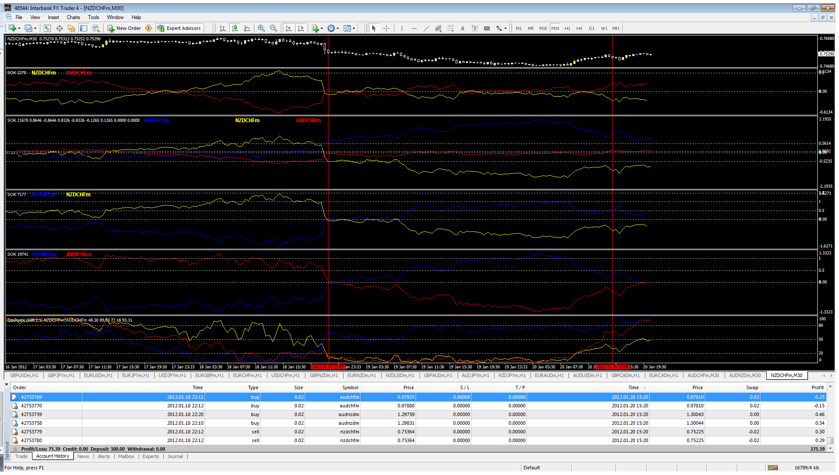
Task: Select order 42753770 row
Action: click(x=418, y=406)
